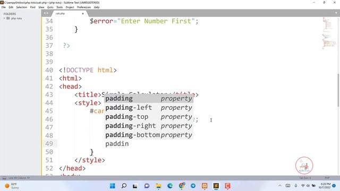340x191 pixels.
Task: Choose 'padding-top' autocomplete suggestion
Action: click(149, 117)
